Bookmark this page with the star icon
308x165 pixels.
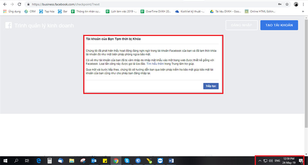coord(287,4)
